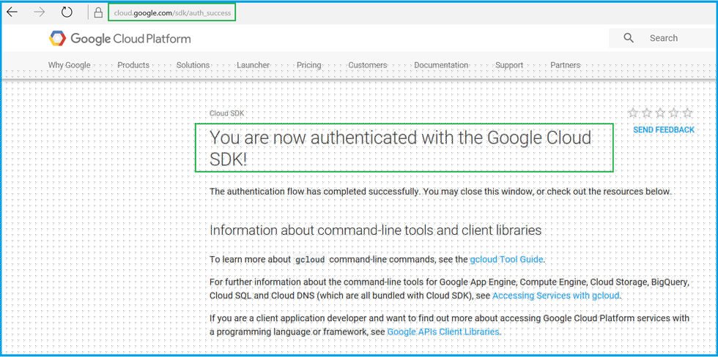Viewport: 718px width, 357px height.
Task: Rate the page two stars
Action: coord(646,113)
